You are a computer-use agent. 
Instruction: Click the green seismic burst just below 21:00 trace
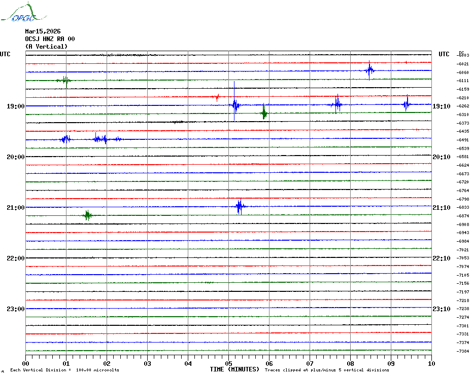click(87, 215)
